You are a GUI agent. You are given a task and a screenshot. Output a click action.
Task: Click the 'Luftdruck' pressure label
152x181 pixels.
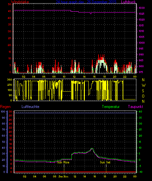click(x=128, y=2)
